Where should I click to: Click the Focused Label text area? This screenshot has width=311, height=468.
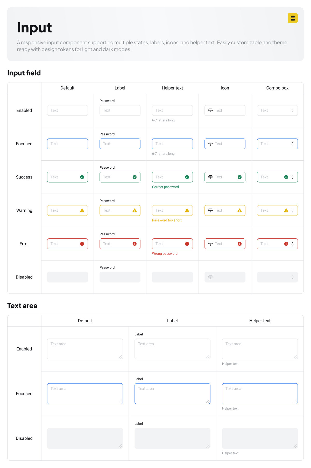click(172, 394)
